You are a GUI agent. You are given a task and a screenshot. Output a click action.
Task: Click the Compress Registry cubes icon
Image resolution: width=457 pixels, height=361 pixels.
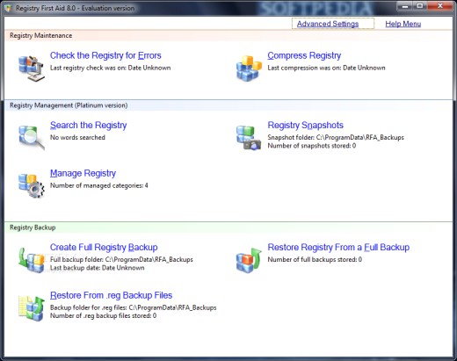(x=249, y=69)
